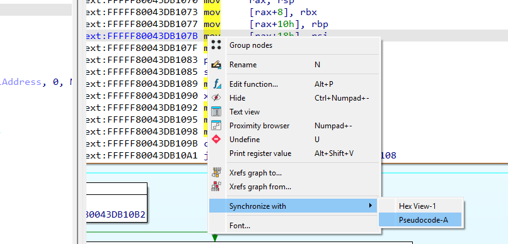
Task: Click address FFFFF80043DB1095 line
Action: click(x=142, y=120)
